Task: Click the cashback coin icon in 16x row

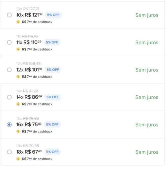Action: click(x=18, y=132)
